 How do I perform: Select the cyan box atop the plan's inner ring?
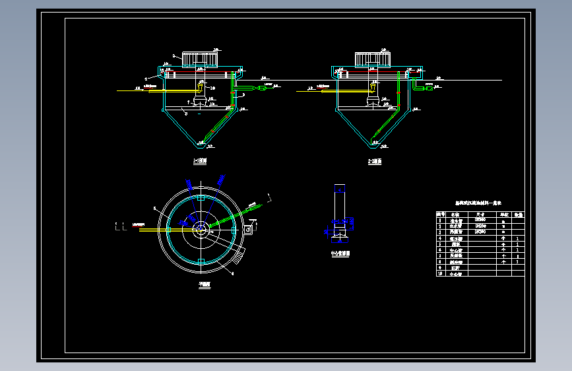pos(201,198)
